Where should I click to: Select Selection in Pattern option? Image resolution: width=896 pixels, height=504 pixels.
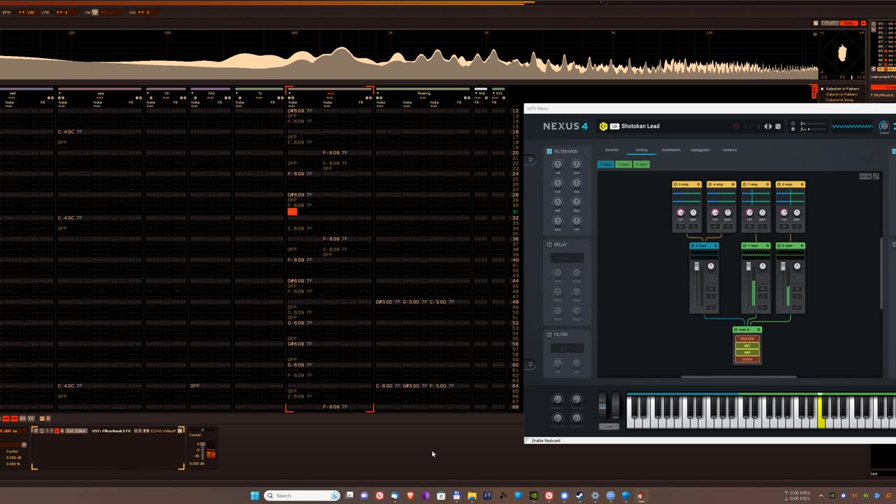842,89
